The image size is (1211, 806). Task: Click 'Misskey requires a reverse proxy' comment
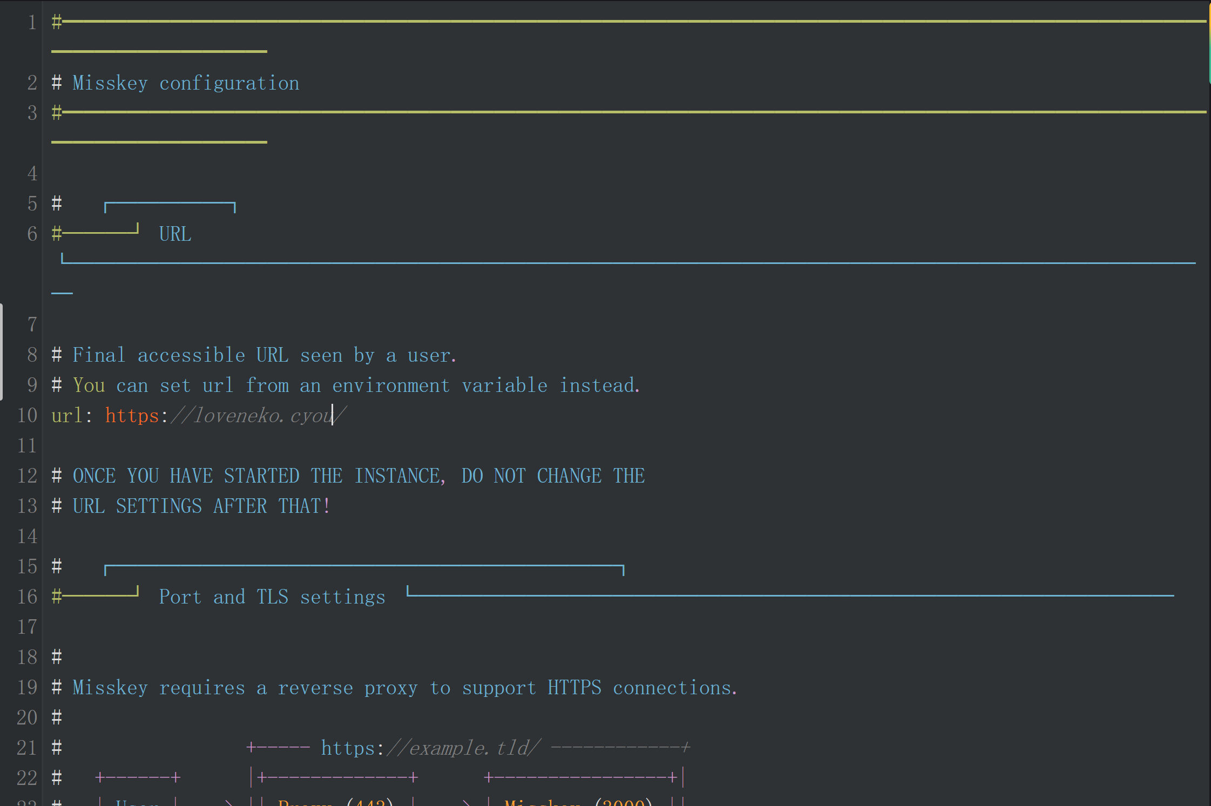[245, 688]
